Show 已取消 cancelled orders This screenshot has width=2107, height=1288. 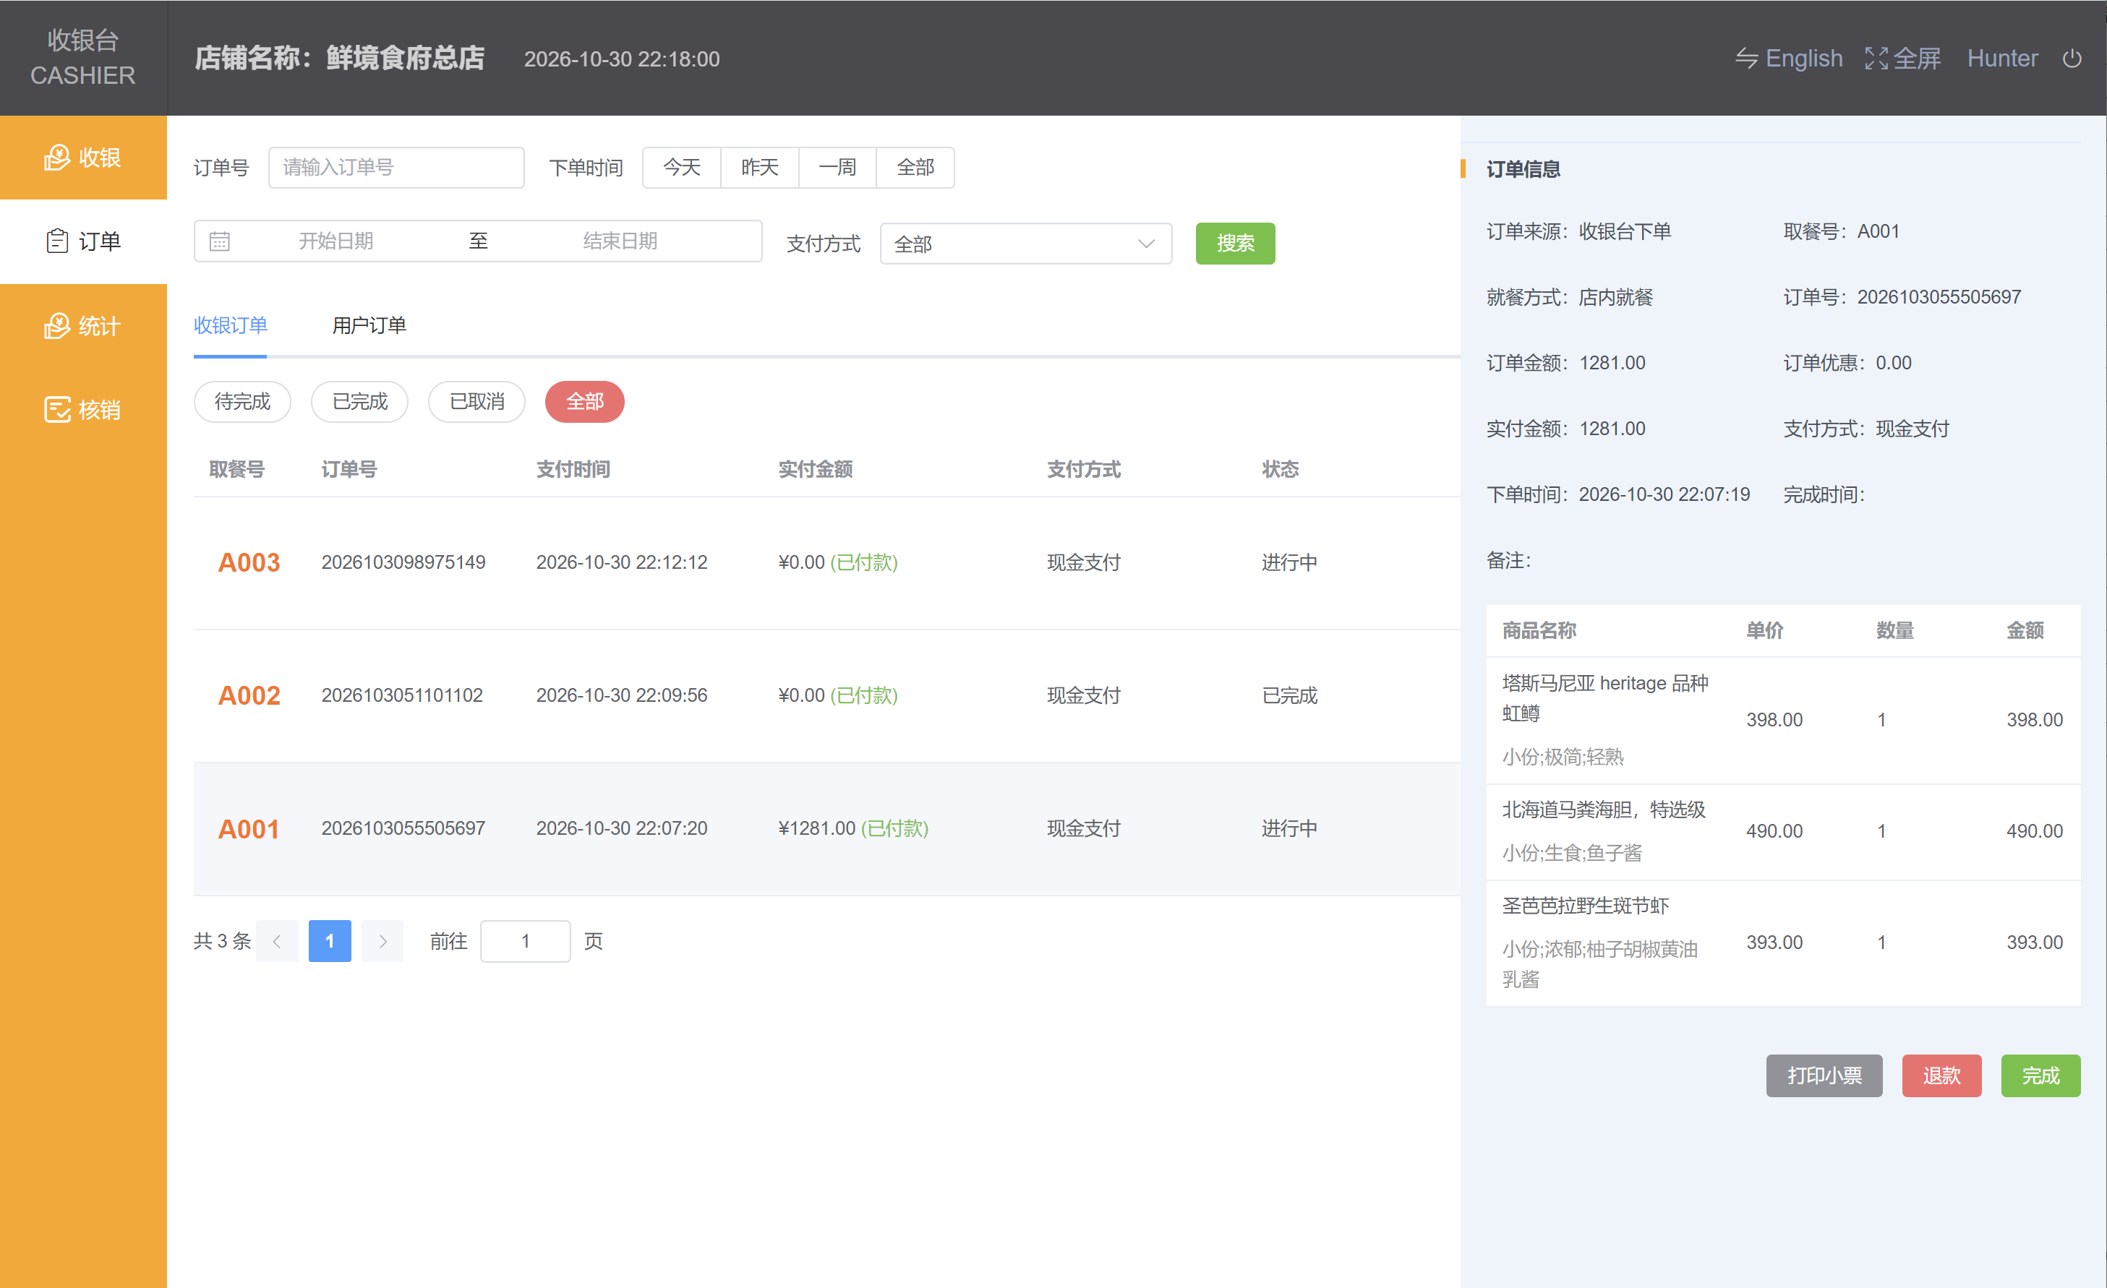tap(476, 402)
